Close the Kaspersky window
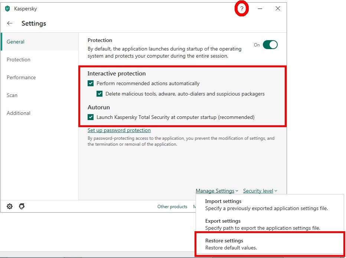Viewport: 346px width, 258px height. (278, 9)
